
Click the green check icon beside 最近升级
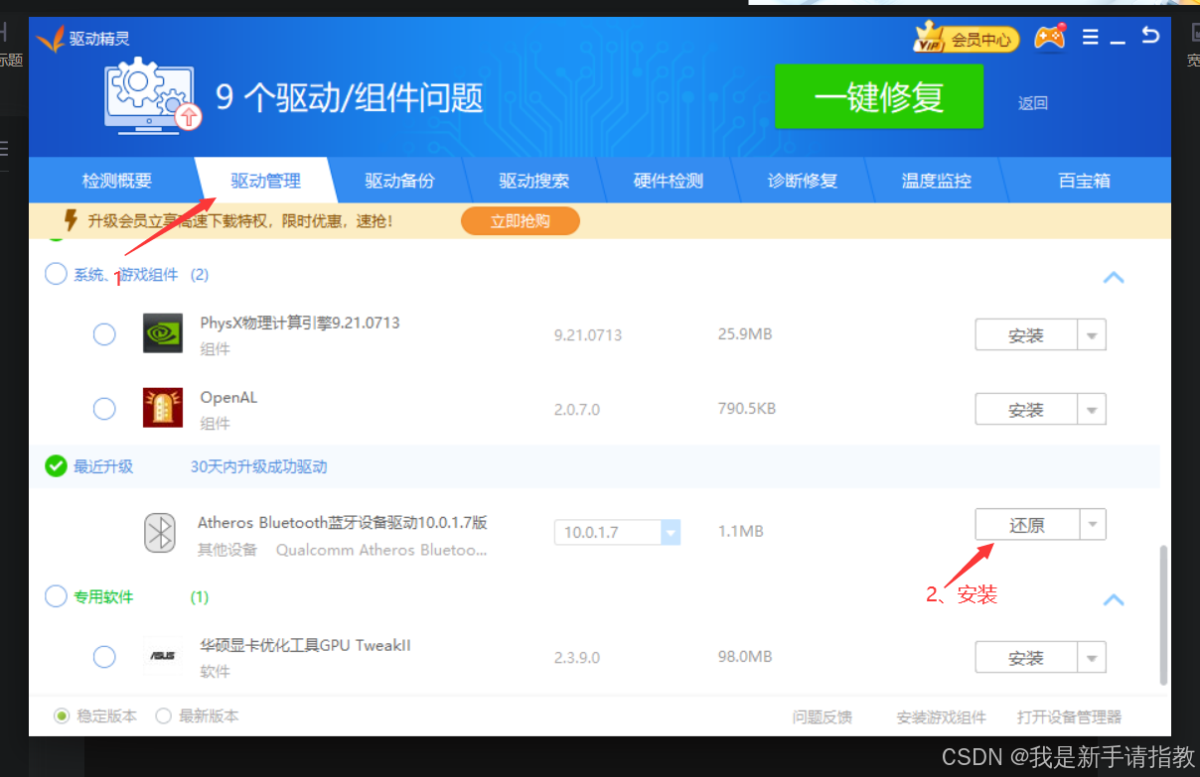(56, 465)
